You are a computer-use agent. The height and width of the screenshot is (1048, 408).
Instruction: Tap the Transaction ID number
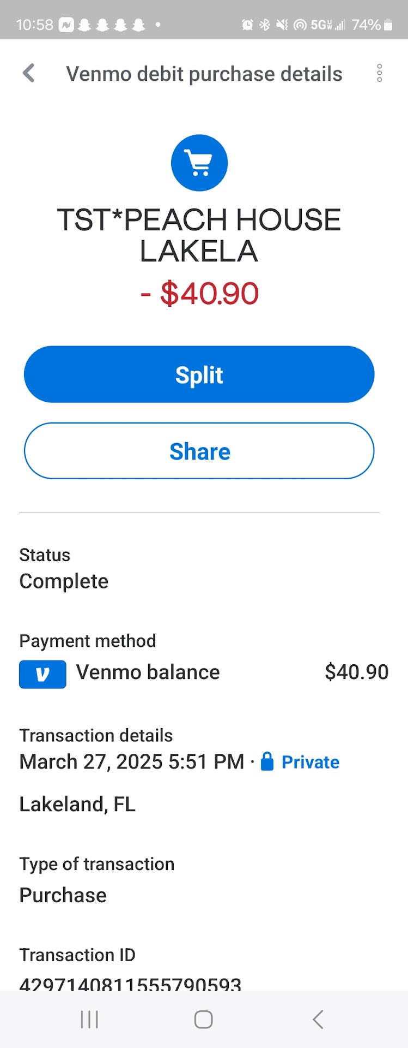(x=130, y=984)
